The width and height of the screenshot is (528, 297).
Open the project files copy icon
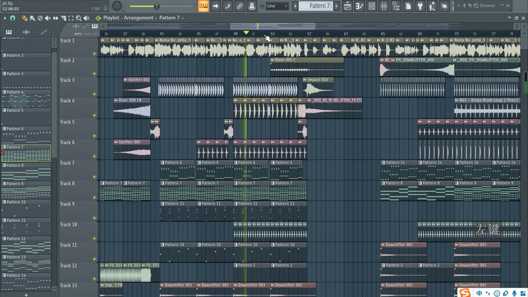coord(408,6)
